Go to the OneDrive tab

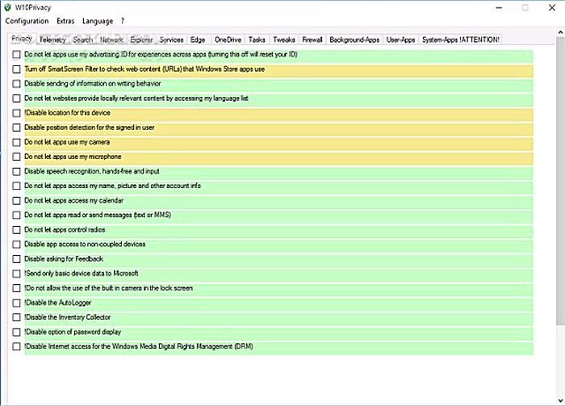[228, 39]
